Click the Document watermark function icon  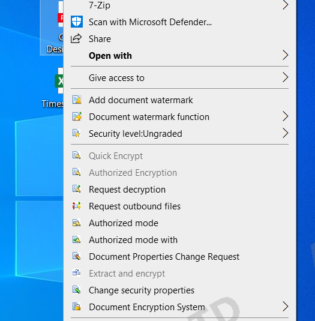click(77, 116)
